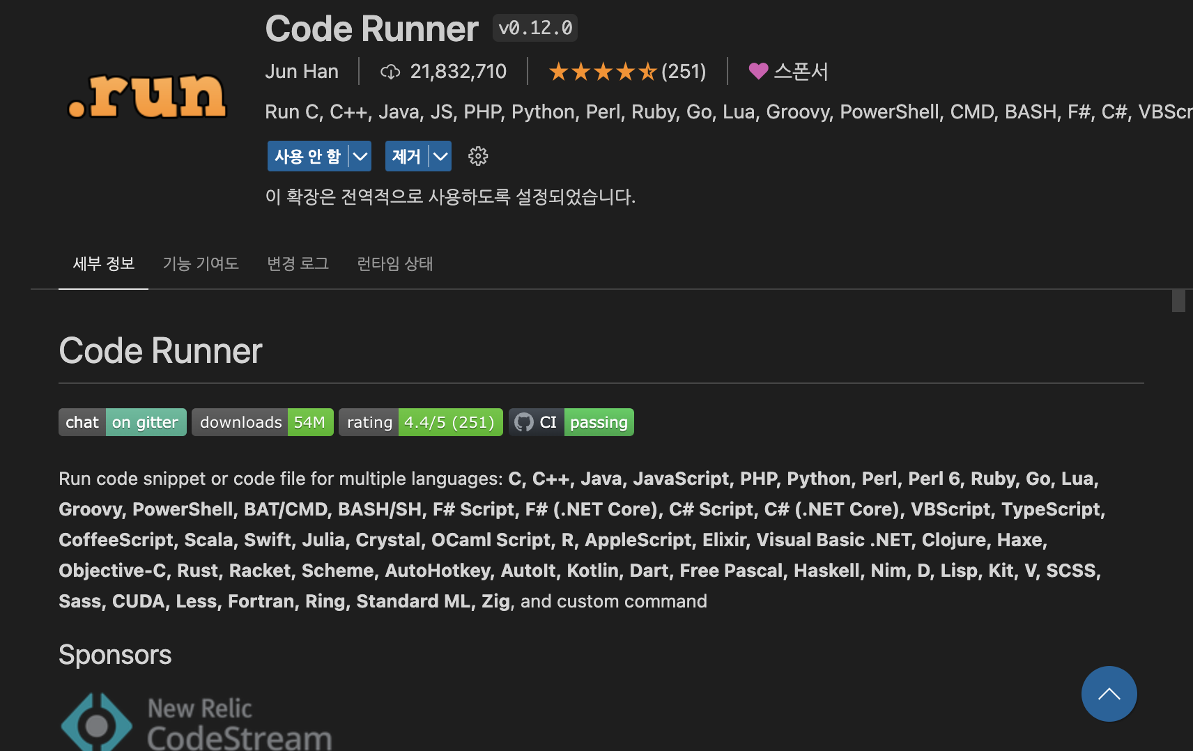Image resolution: width=1193 pixels, height=751 pixels.
Task: Click the 21,832,710 install count
Action: tap(458, 71)
